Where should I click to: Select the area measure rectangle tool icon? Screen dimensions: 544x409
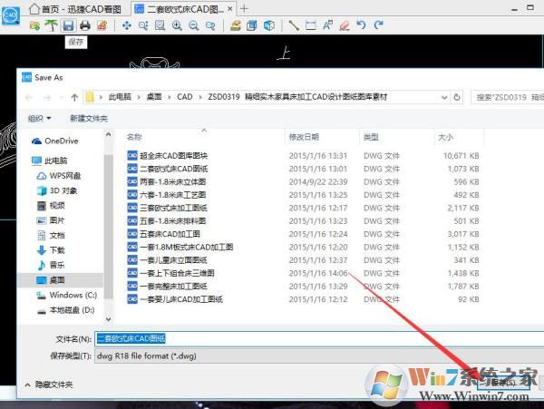[x=310, y=25]
